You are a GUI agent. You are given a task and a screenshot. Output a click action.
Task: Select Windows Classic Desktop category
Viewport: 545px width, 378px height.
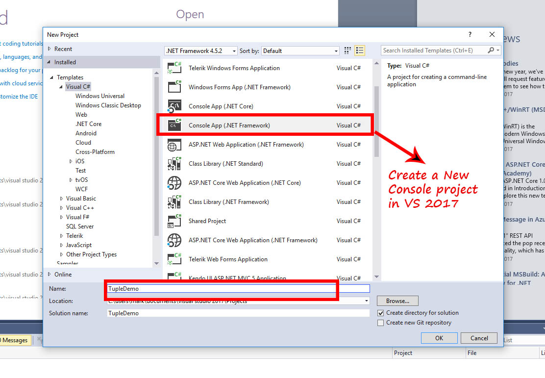pos(108,105)
